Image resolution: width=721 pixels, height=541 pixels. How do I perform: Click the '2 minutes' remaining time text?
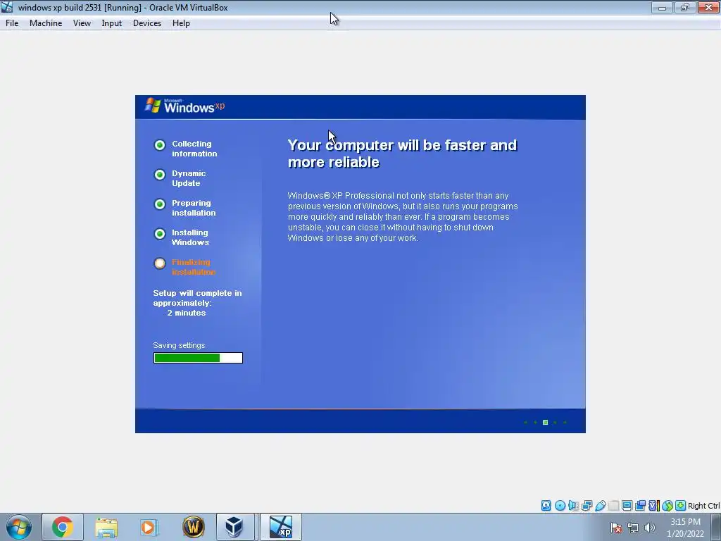click(x=186, y=313)
